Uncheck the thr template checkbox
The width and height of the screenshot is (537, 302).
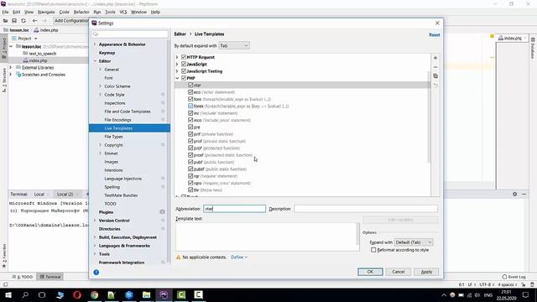pos(190,190)
